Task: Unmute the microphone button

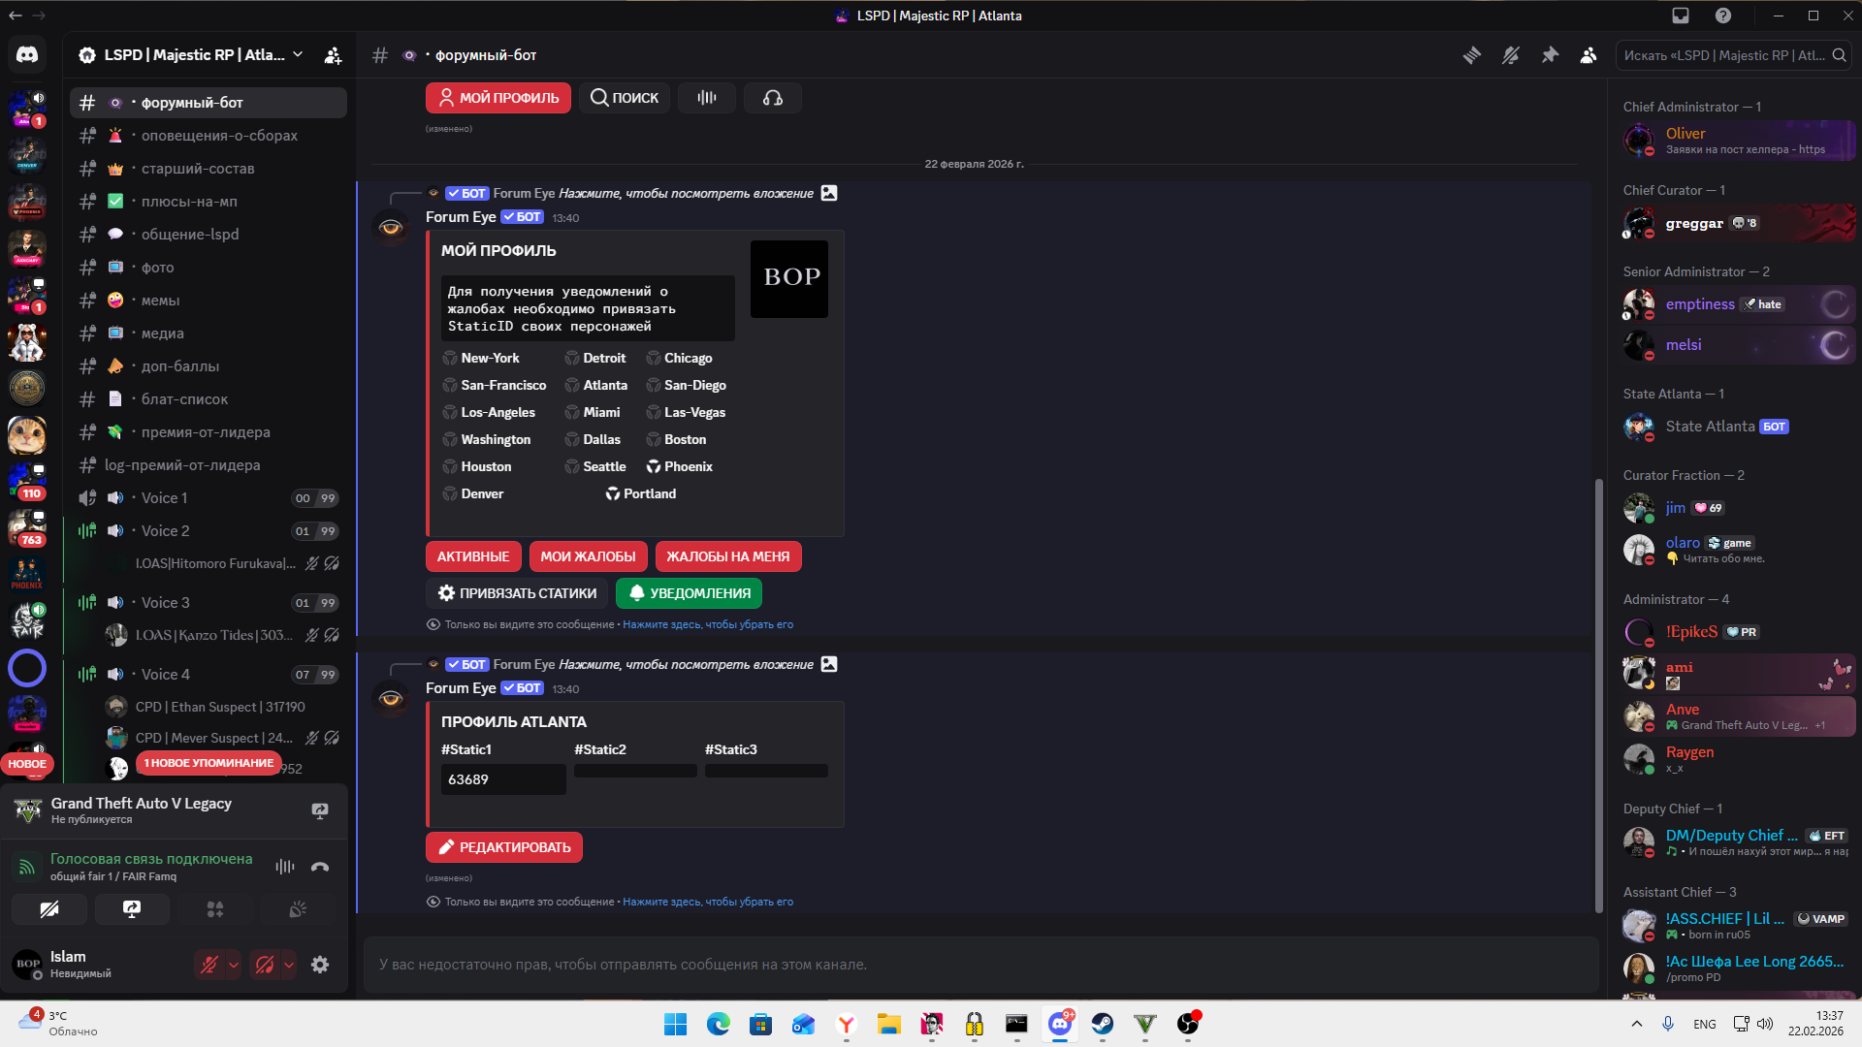Action: pos(209,965)
